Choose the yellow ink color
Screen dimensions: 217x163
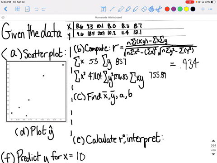(x=186, y=9)
